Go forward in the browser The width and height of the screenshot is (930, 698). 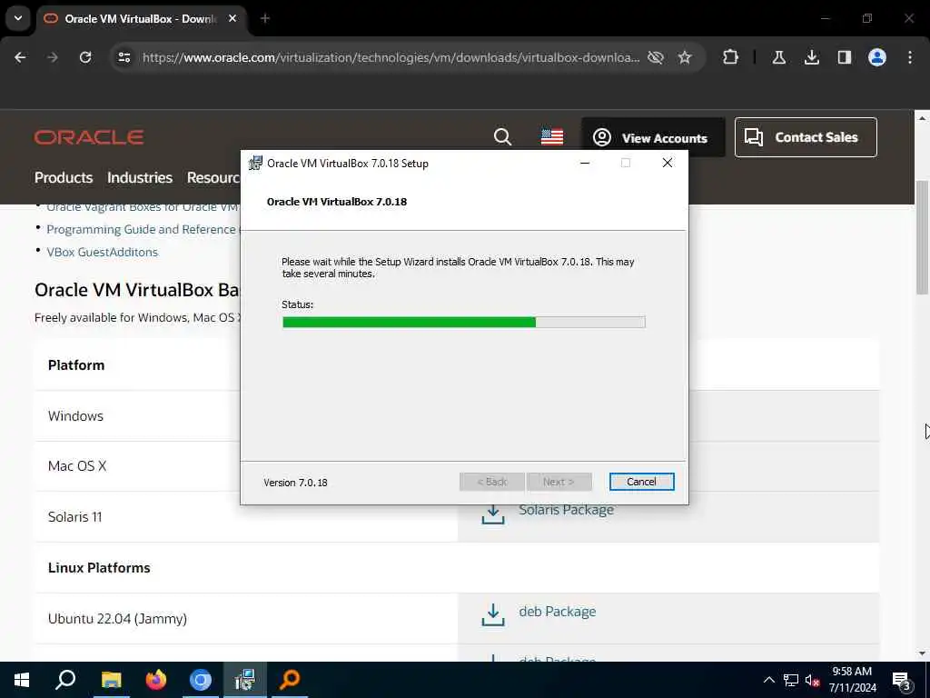(53, 57)
